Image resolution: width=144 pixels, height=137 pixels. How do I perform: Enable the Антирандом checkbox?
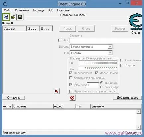122,60
